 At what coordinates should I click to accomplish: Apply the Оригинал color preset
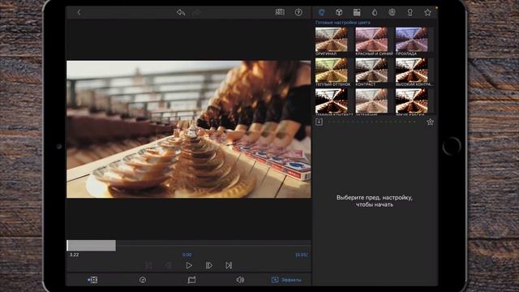(332, 40)
